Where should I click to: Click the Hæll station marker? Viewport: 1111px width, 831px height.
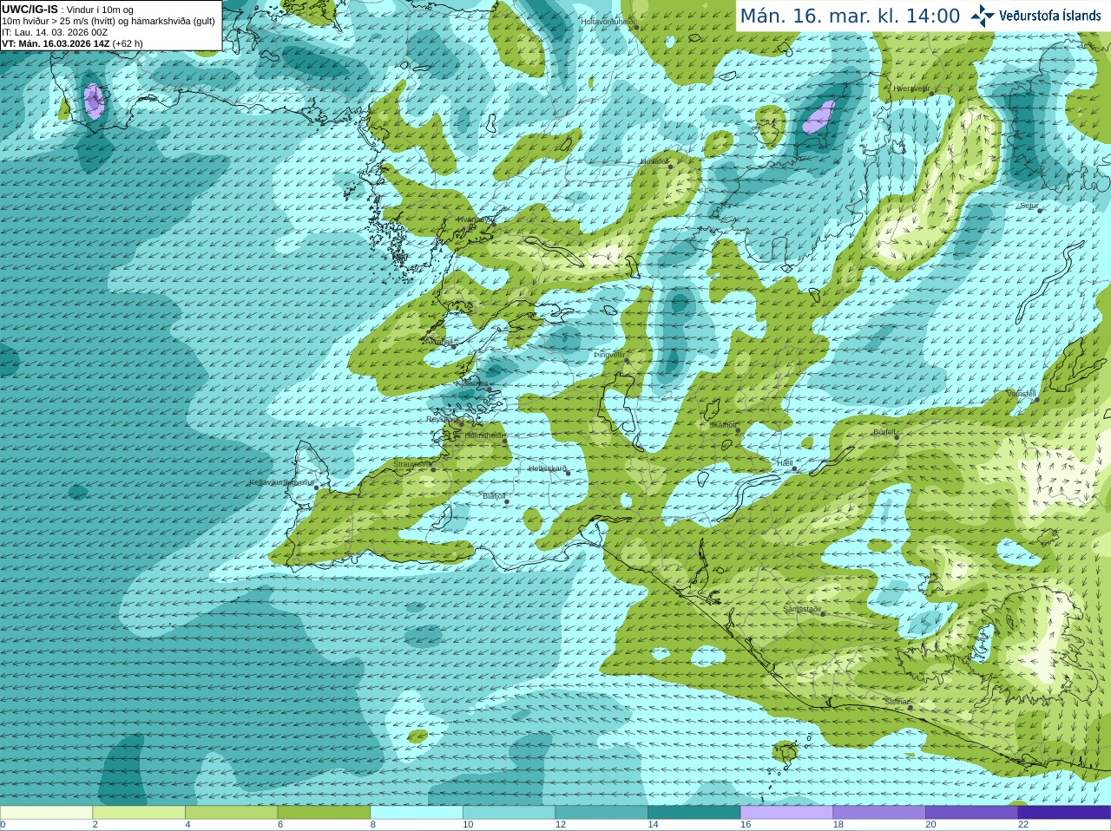(795, 468)
